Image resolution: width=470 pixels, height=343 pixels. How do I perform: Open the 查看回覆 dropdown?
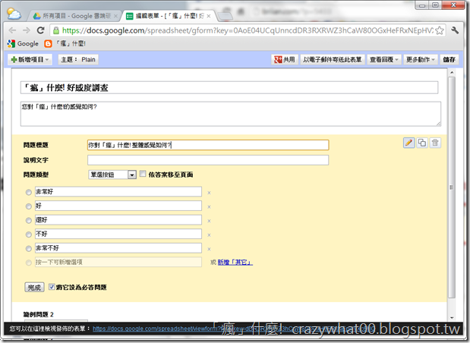click(x=383, y=60)
